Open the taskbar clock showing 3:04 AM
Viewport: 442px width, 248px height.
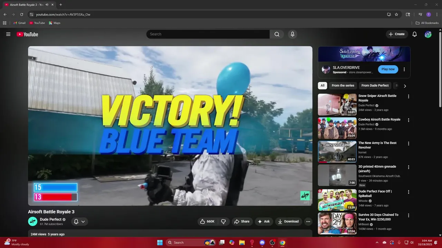click(426, 242)
